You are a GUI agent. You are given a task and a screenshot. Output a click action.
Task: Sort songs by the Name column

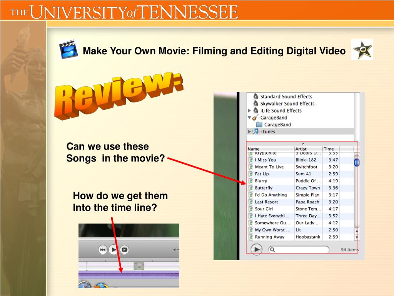(x=270, y=149)
